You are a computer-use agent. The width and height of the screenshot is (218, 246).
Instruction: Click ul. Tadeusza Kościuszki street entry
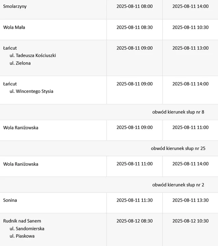coord(33,56)
